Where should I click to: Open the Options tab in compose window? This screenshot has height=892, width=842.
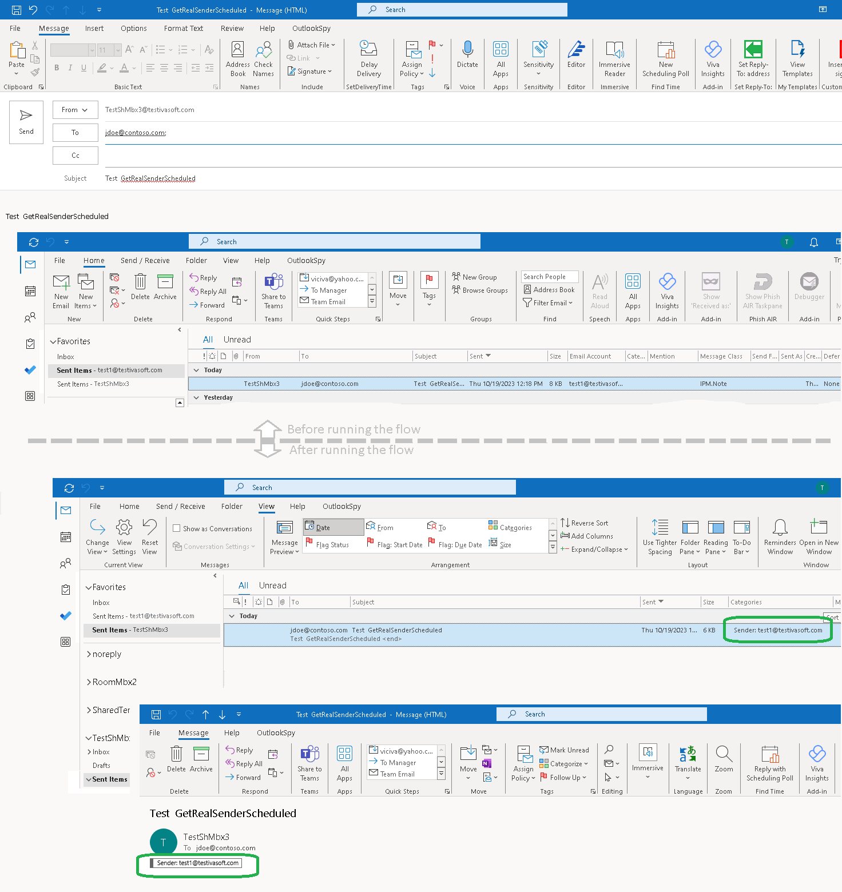click(x=134, y=29)
